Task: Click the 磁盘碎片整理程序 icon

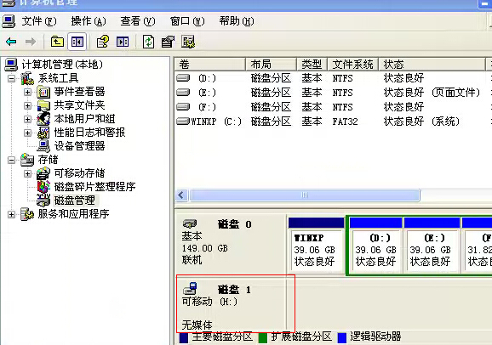Action: pyautogui.click(x=43, y=187)
